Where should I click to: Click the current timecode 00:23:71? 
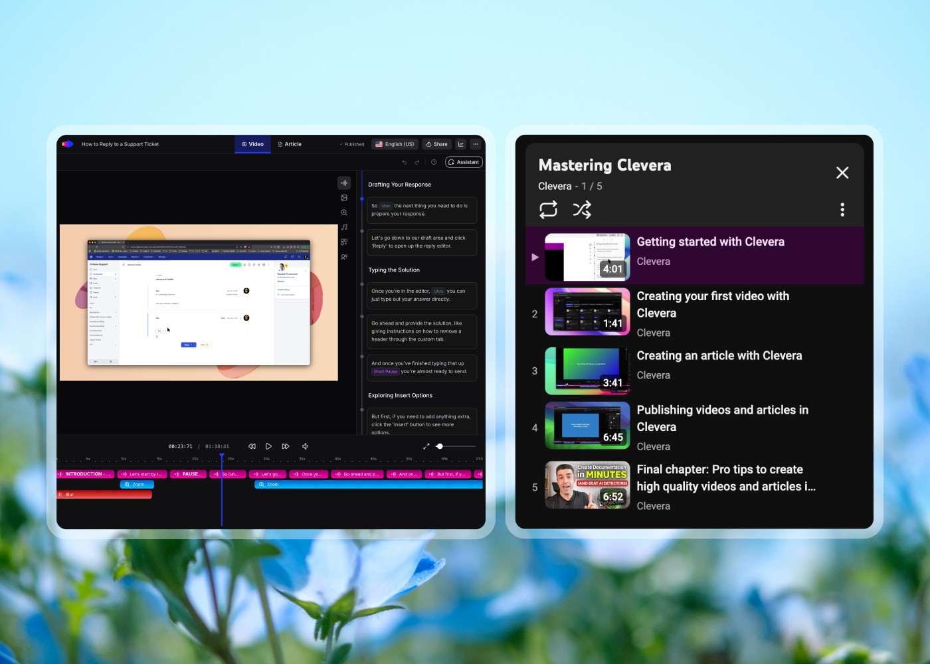(181, 446)
